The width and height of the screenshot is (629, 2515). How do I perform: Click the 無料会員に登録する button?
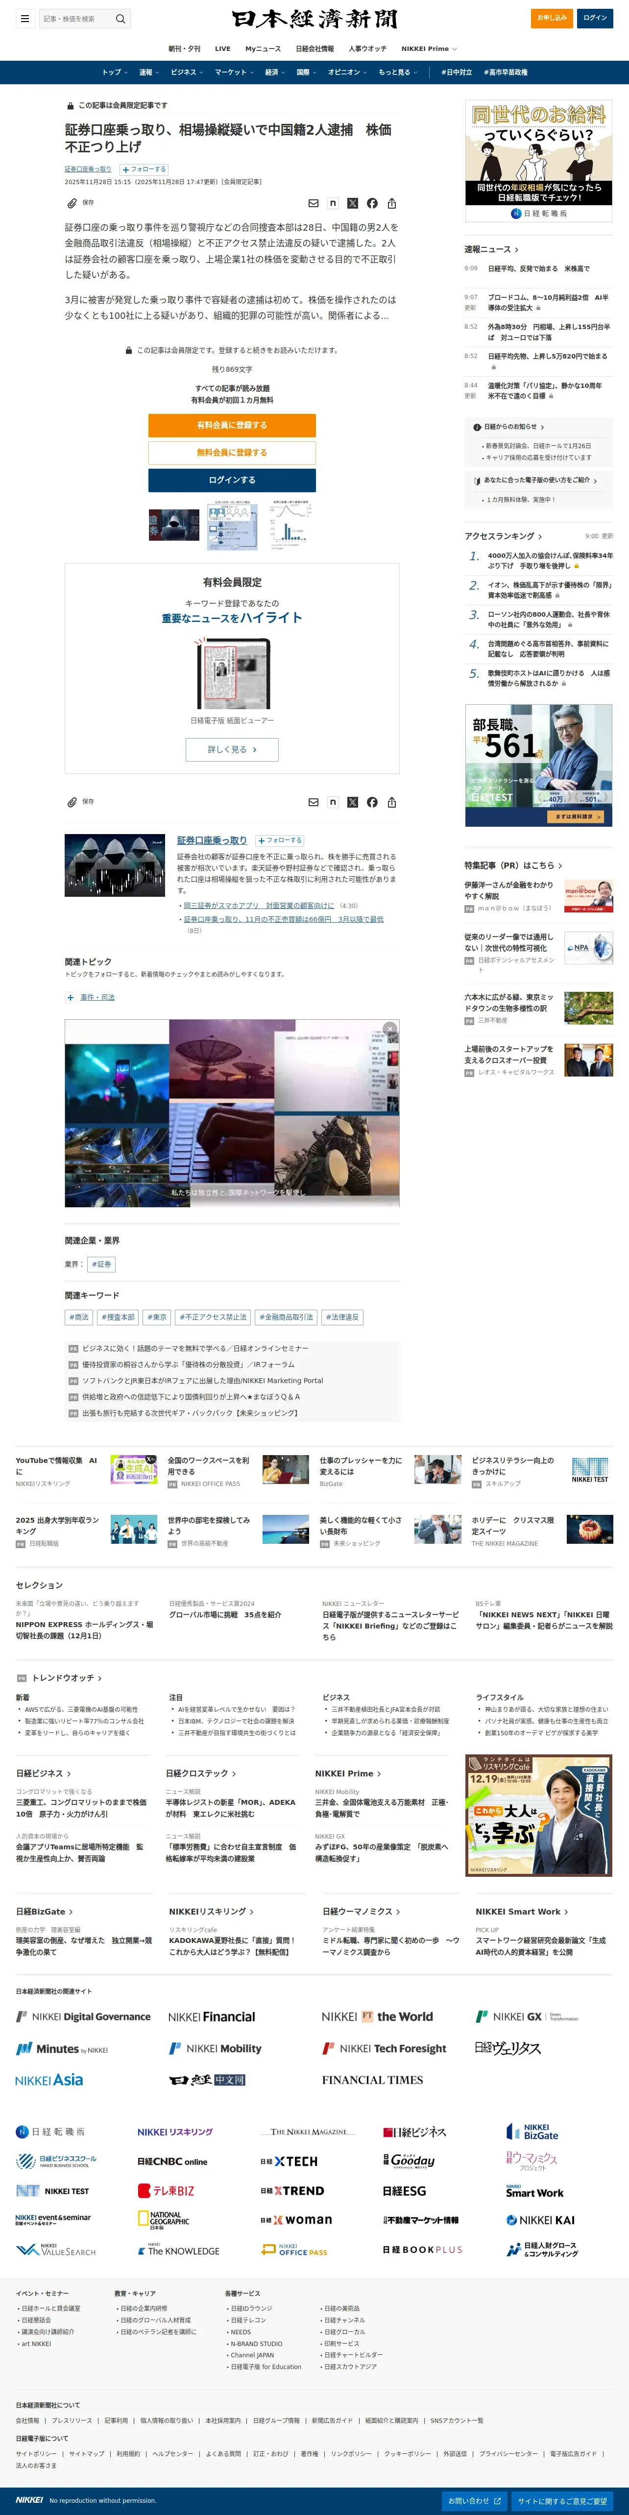[232, 452]
